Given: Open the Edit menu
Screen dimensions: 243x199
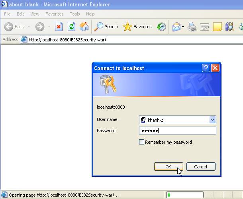Looking at the screenshot, I should click(20, 14).
